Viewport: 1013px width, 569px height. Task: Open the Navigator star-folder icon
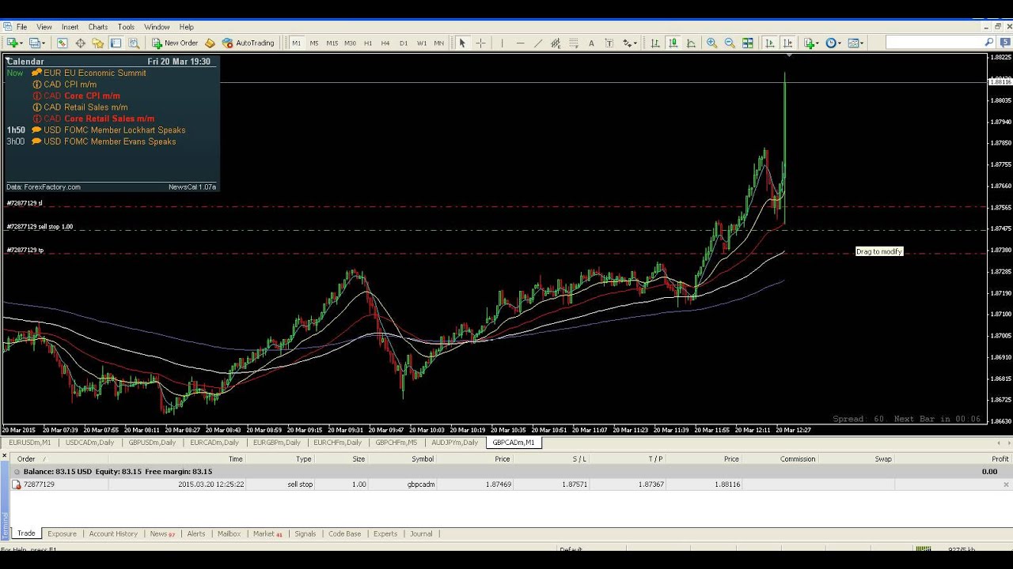click(x=97, y=43)
